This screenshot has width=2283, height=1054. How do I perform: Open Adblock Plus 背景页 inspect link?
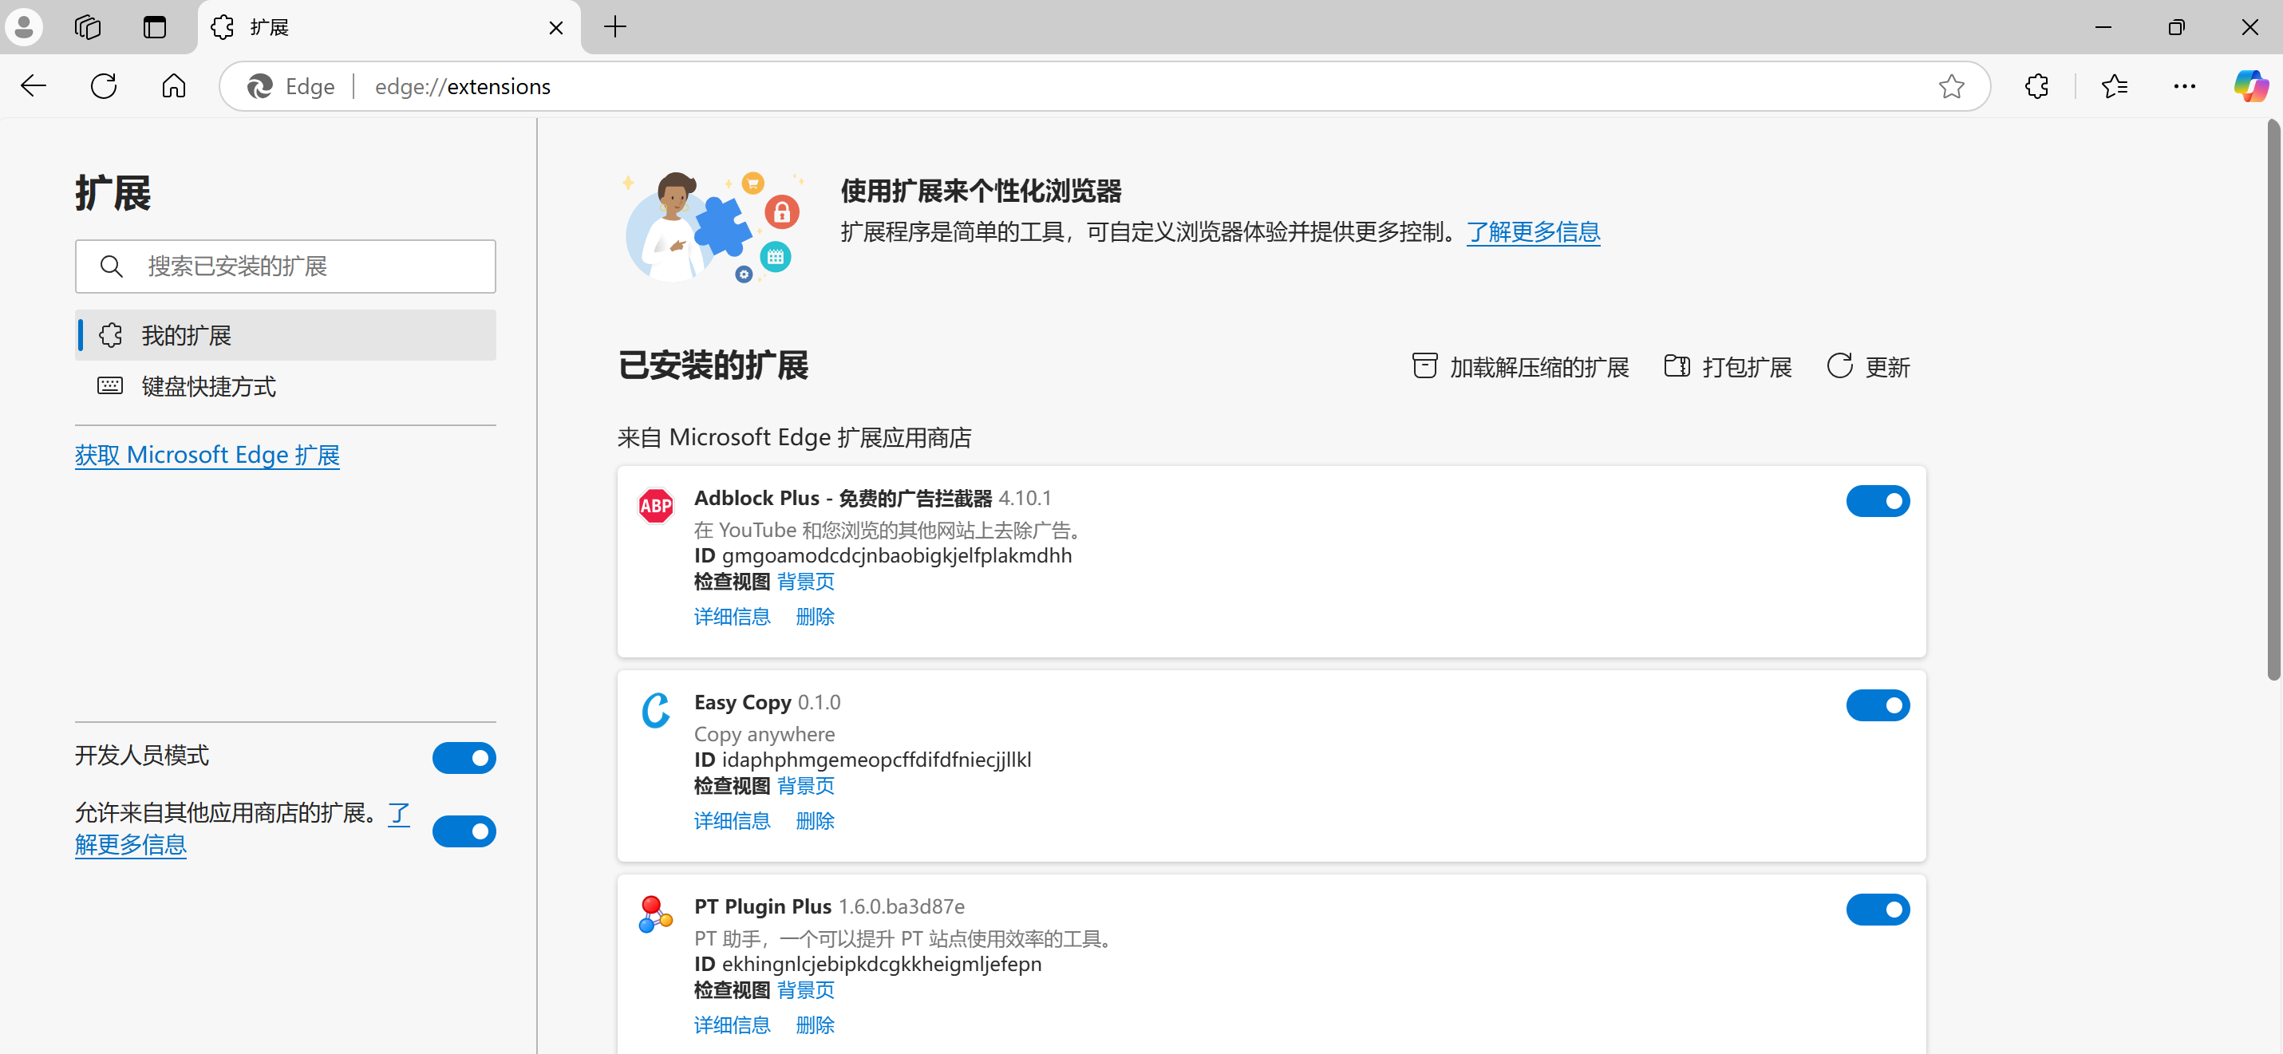coord(806,582)
